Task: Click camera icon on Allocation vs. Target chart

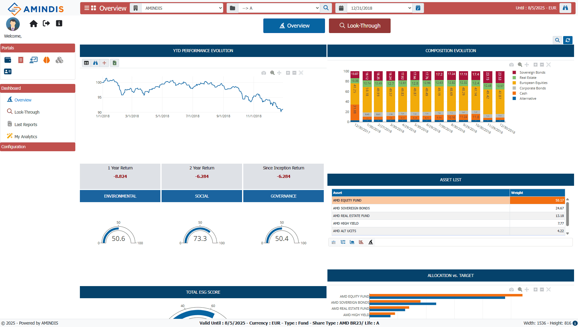Action: pyautogui.click(x=511, y=289)
